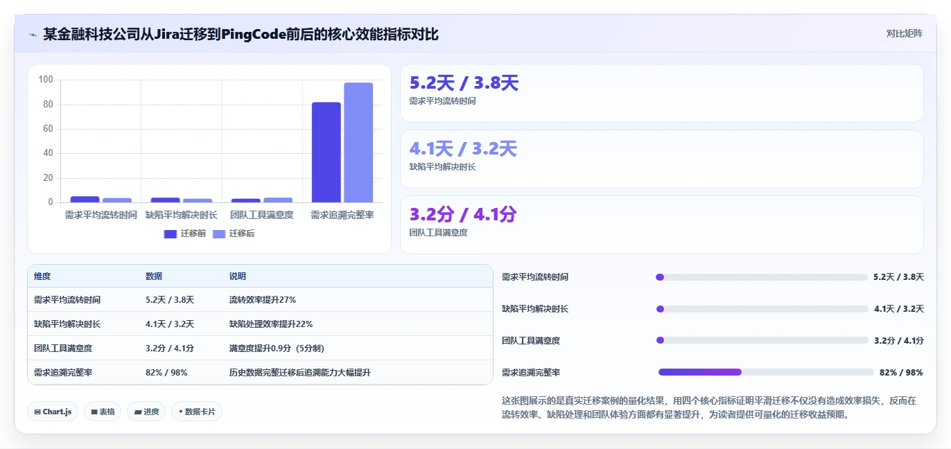This screenshot has height=449, width=951.
Task: Click the 需求平均流转时间 axis label in chart
Action: pyautogui.click(x=101, y=215)
